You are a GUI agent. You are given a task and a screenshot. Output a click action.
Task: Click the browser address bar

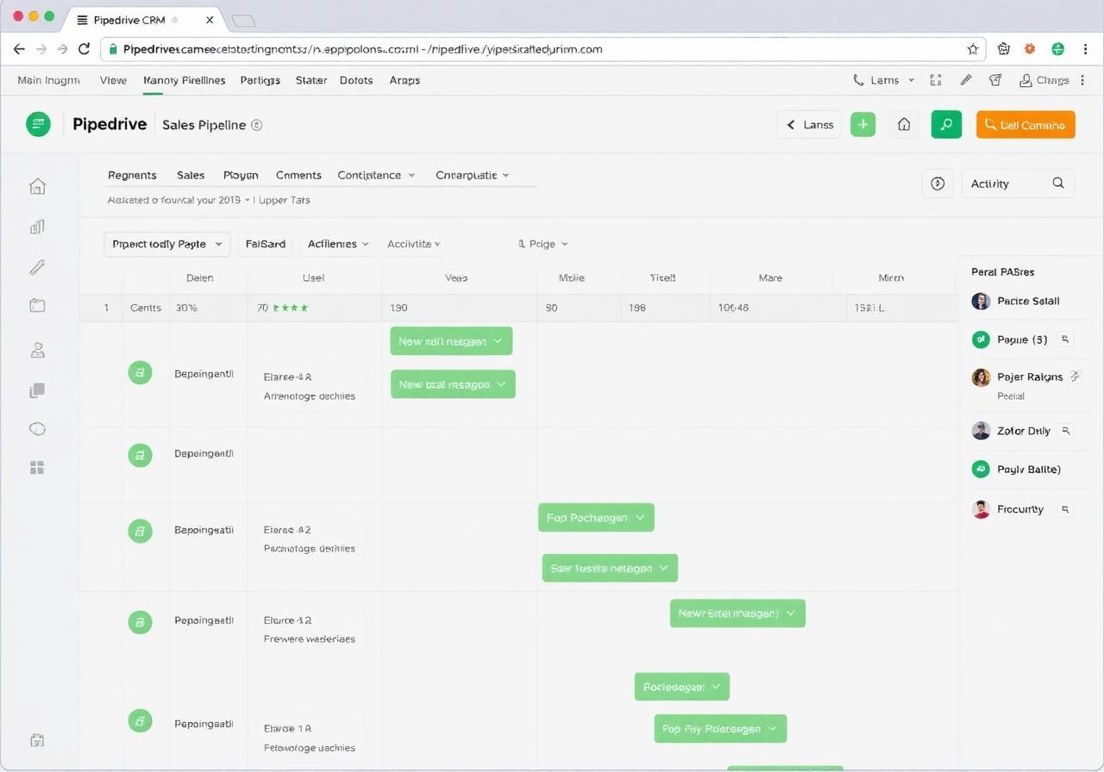544,49
